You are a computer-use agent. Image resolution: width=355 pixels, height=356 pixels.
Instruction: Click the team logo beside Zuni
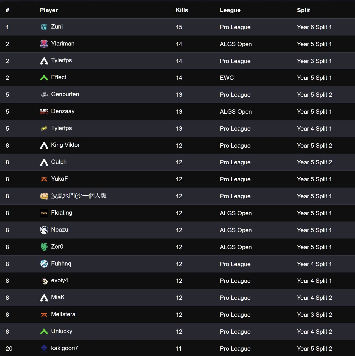tap(44, 27)
